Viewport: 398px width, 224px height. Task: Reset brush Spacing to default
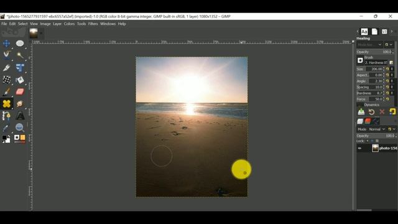[x=387, y=87]
